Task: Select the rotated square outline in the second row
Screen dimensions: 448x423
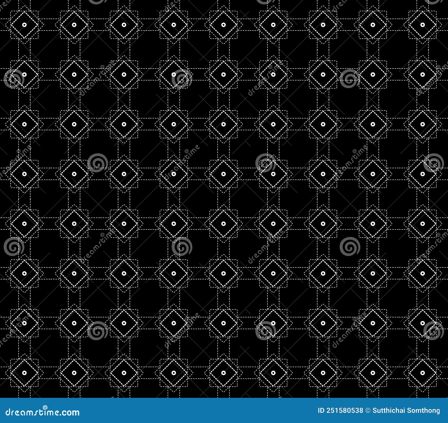Action: 74,74
